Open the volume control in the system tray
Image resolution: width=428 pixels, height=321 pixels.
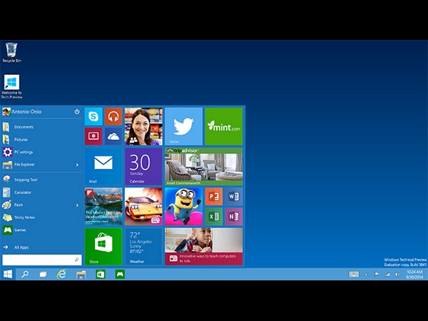click(x=397, y=274)
